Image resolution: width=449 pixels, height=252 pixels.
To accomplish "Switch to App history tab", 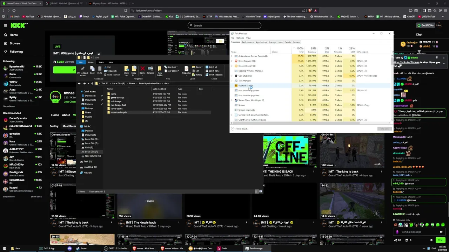I will coord(261,42).
